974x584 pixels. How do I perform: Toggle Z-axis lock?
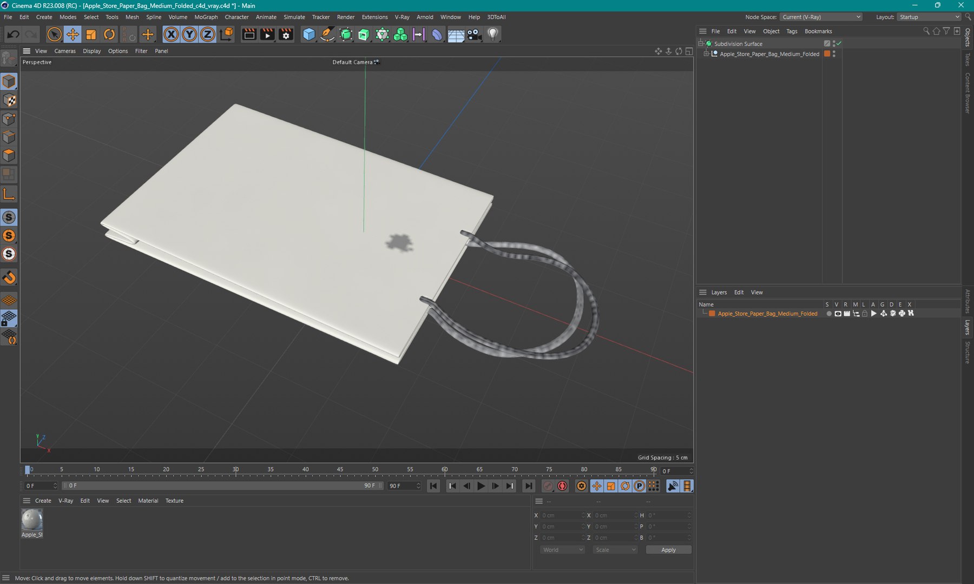point(207,35)
